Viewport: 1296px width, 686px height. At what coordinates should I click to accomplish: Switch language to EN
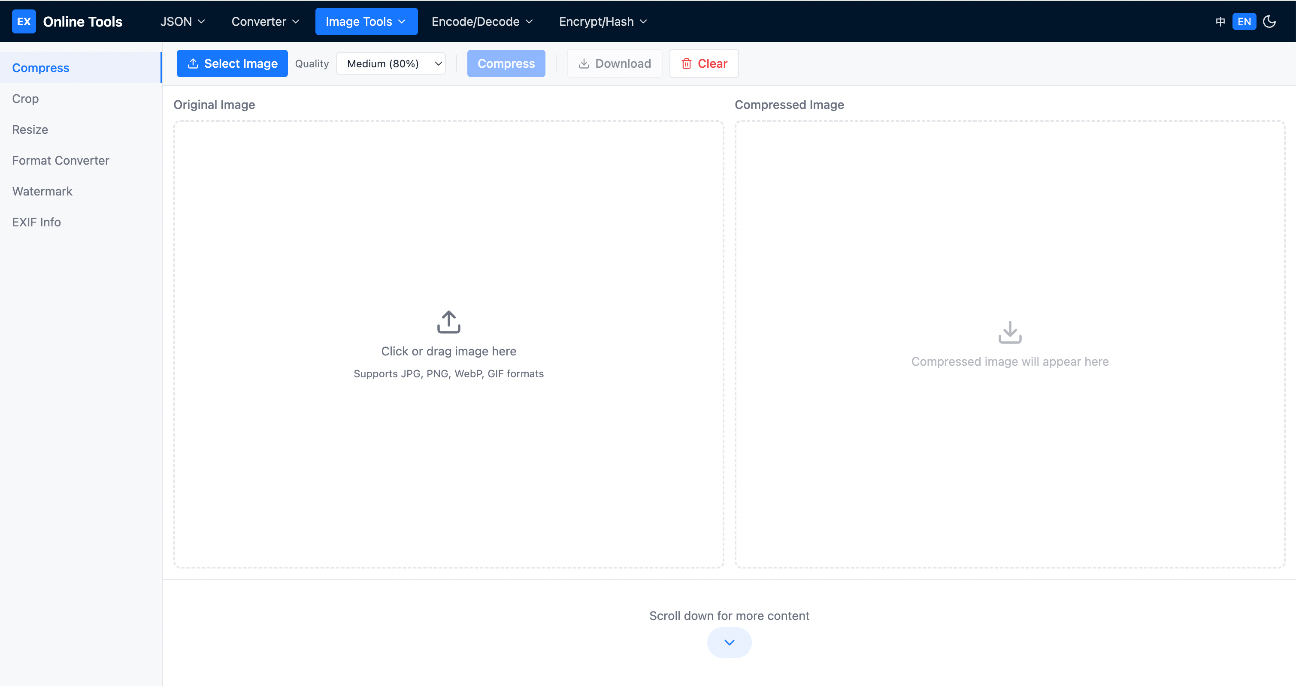(x=1244, y=21)
